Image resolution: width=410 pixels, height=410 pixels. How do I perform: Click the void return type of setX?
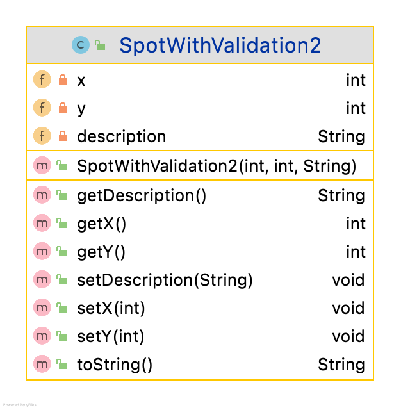(348, 308)
